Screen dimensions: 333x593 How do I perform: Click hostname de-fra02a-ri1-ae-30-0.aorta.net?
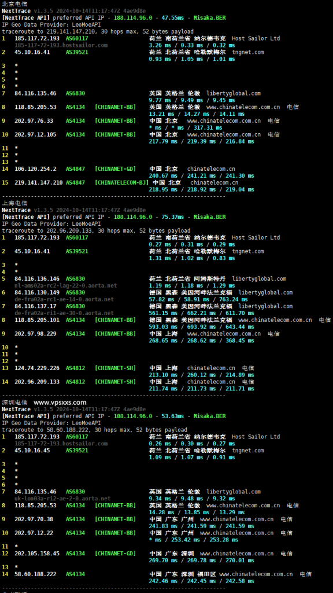[x=64, y=313]
